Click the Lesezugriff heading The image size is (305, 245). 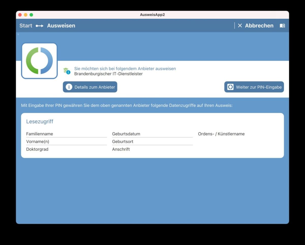[40, 122]
